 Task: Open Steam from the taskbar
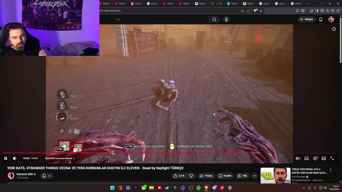(167, 188)
